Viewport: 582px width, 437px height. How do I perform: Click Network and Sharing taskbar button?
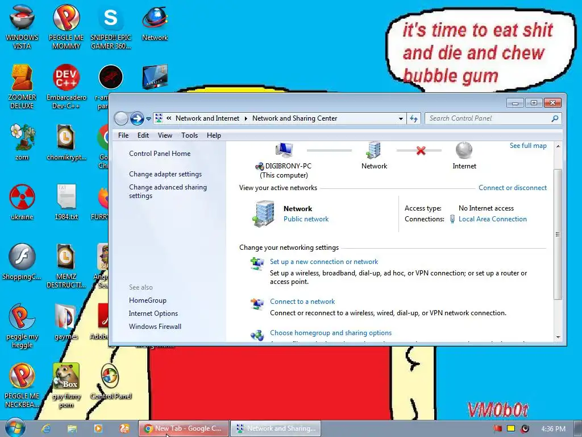276,428
